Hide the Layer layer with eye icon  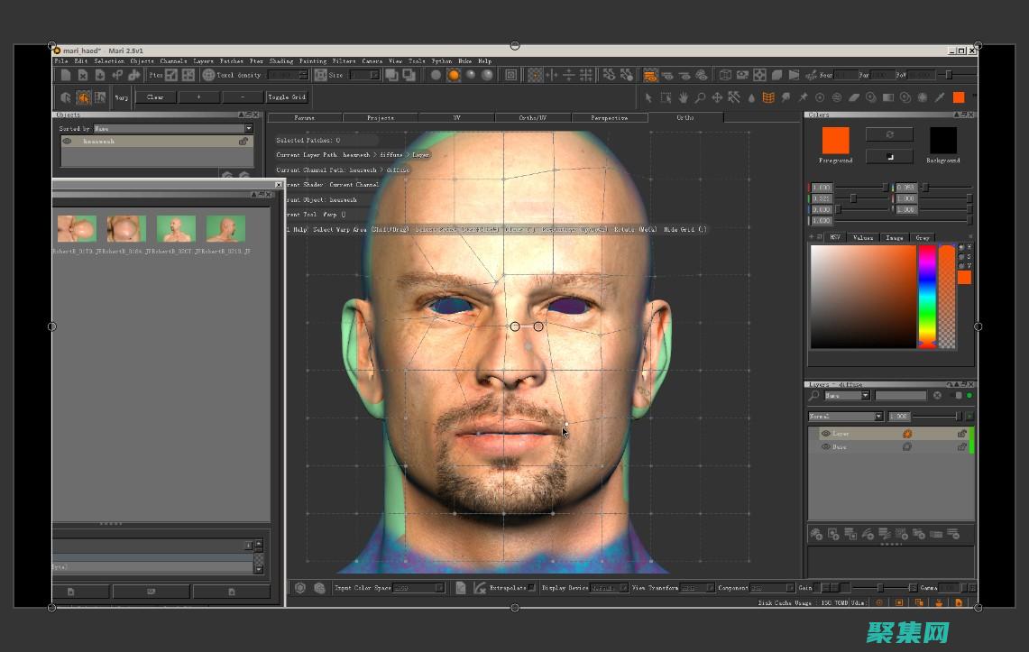825,434
